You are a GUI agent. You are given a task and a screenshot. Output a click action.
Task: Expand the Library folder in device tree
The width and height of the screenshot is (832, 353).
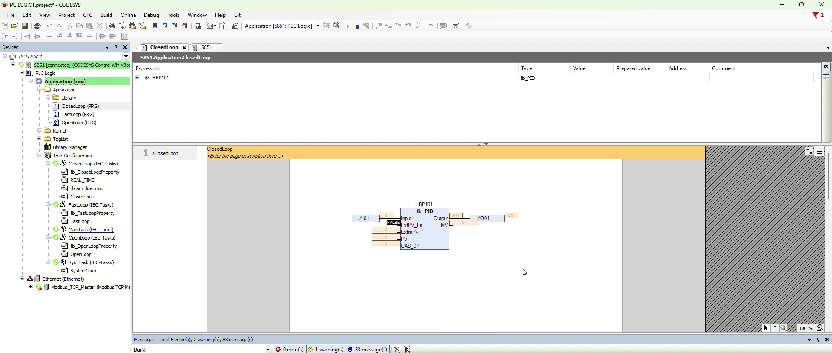48,97
